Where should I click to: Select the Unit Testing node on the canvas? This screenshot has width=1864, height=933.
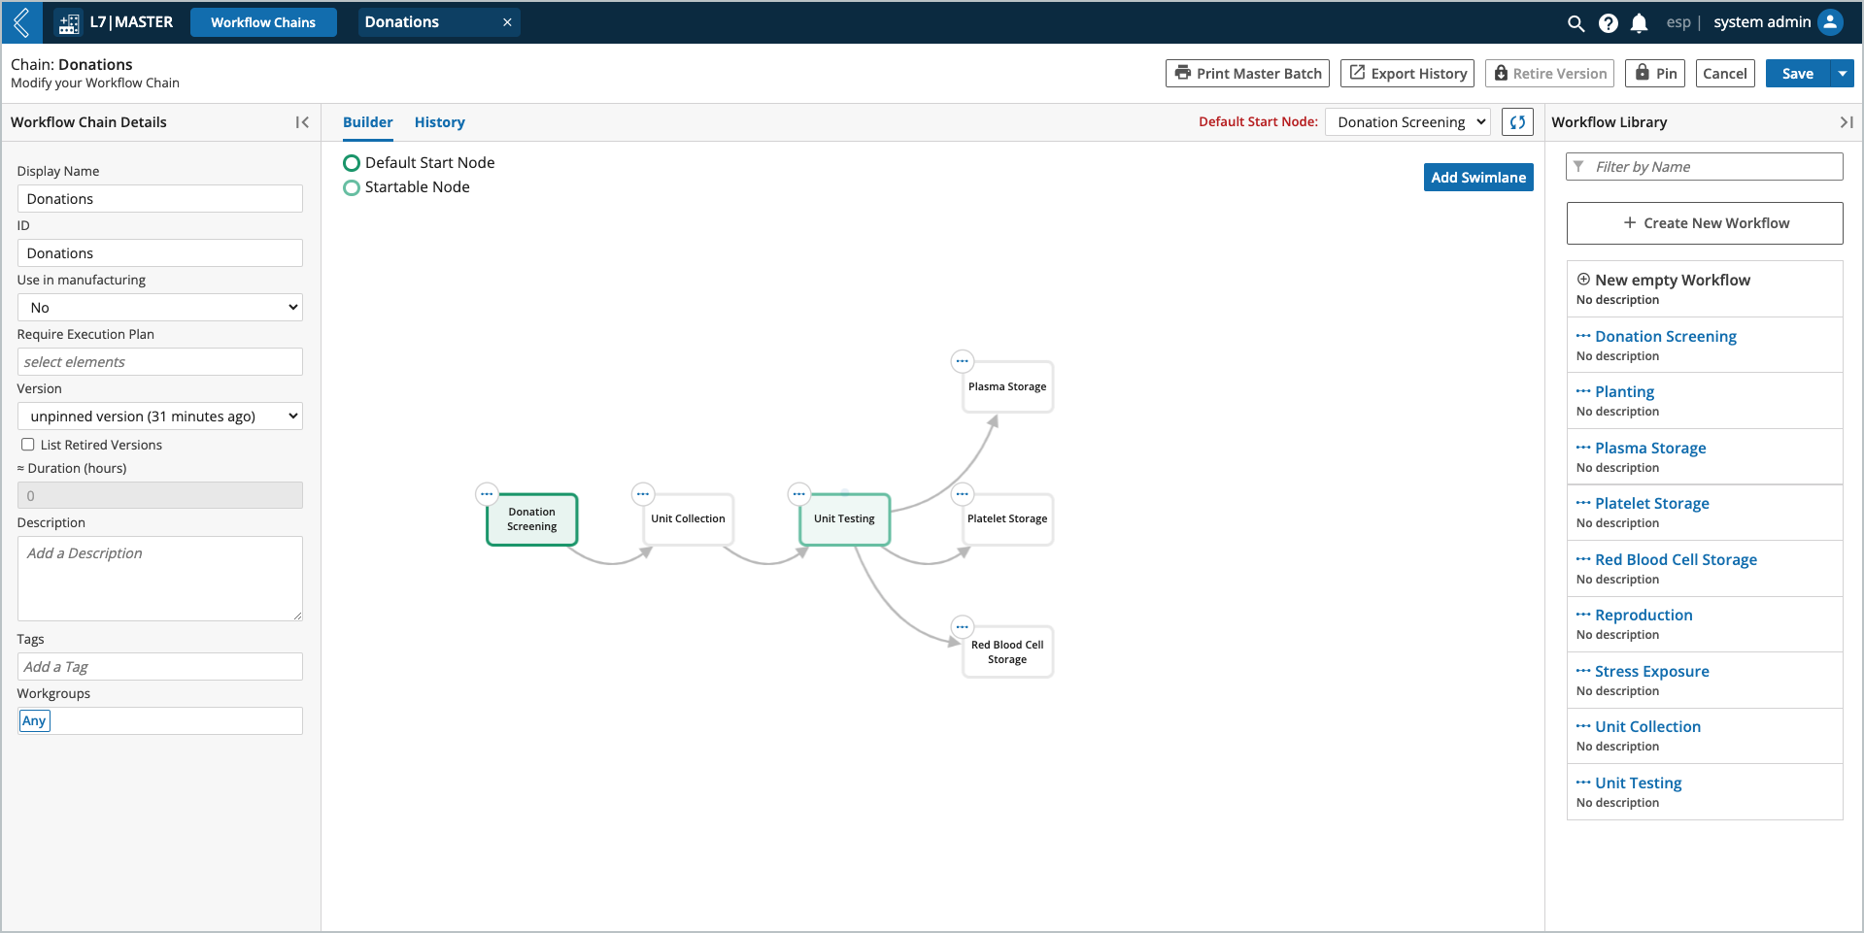coord(845,520)
